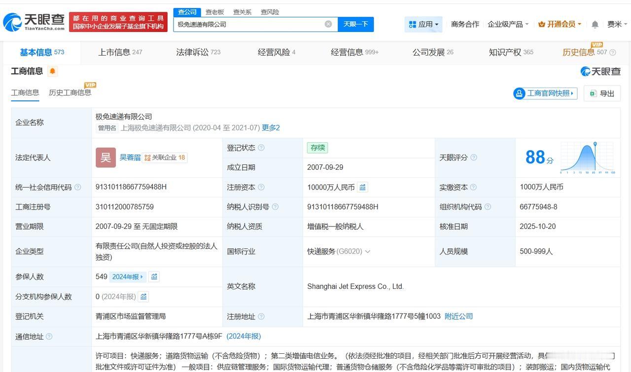
Task: Switch to the 上市信息 tab
Action: (x=120, y=52)
